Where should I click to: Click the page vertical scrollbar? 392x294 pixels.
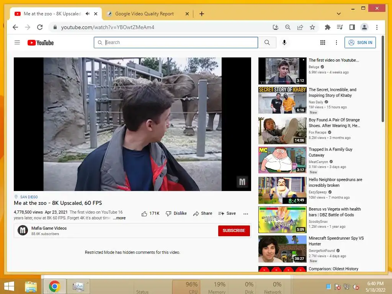tap(383, 79)
